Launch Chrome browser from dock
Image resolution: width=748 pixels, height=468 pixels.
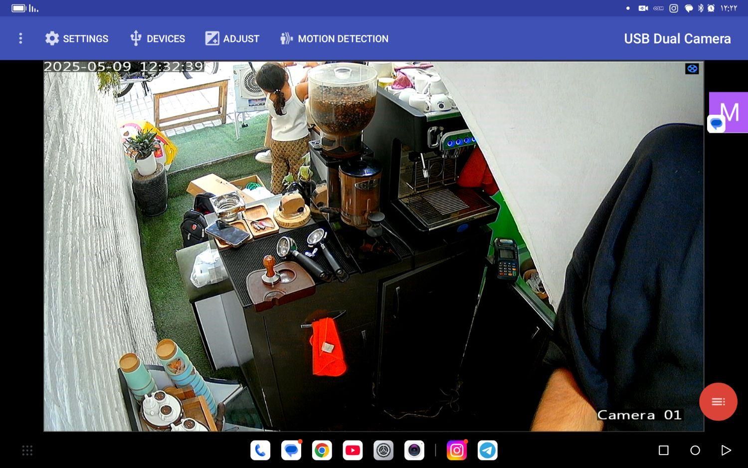322,451
